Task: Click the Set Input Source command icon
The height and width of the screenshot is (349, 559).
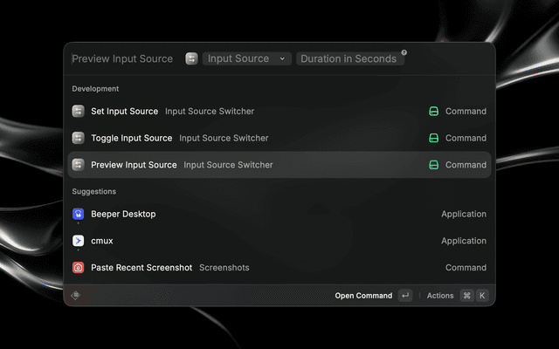Action: 79,112
